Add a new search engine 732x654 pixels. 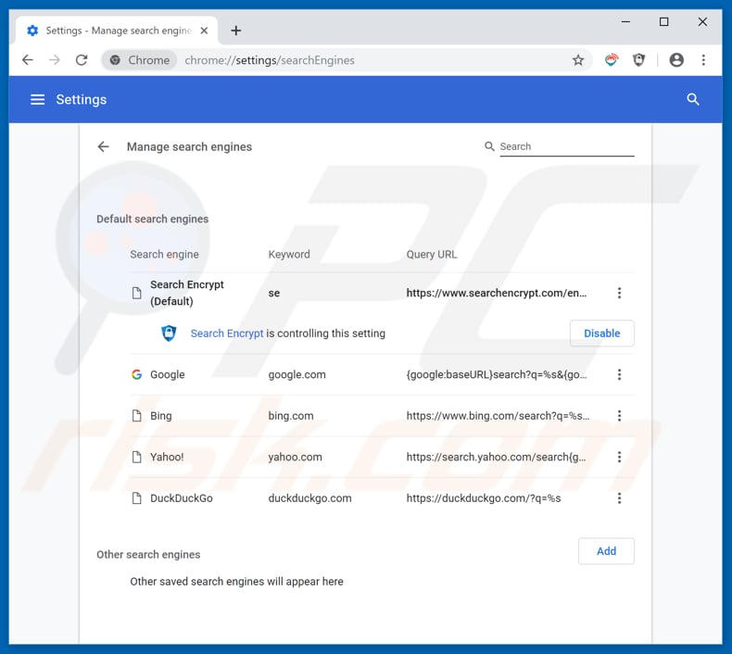tap(606, 551)
